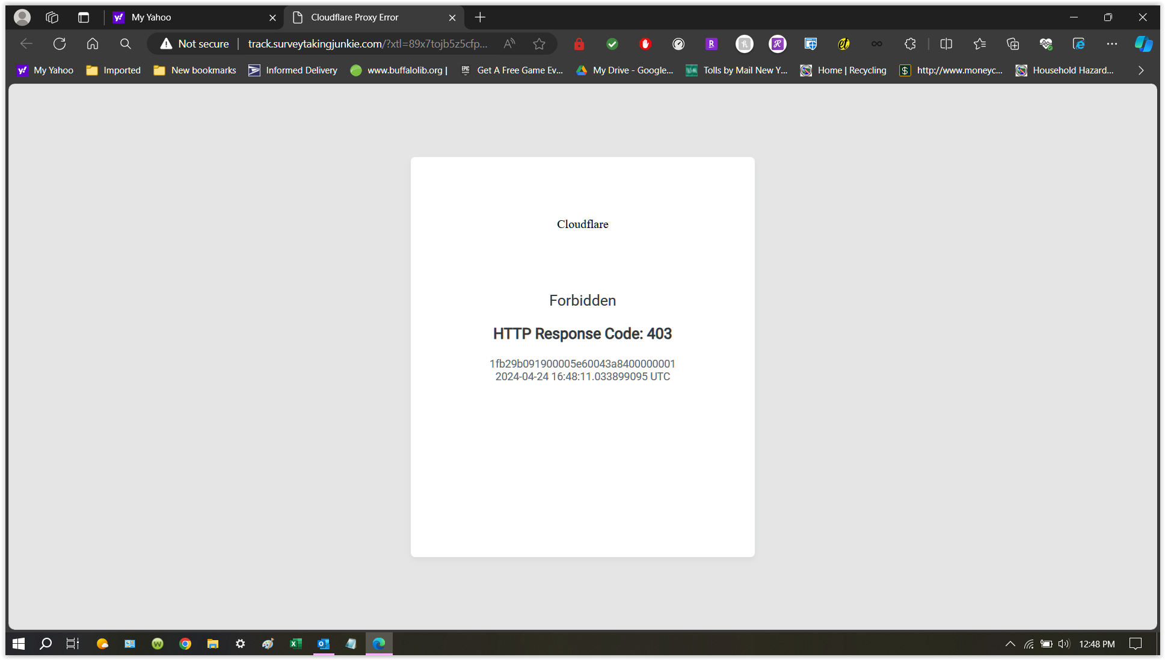Screen dimensions: 1165x660
Task: Open the Favorites list icon
Action: point(980,44)
